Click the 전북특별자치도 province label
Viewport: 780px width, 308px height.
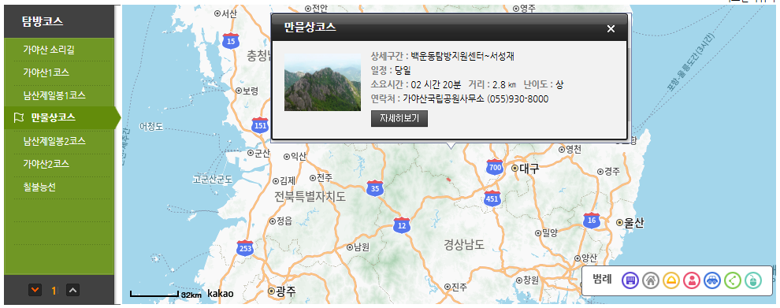310,197
